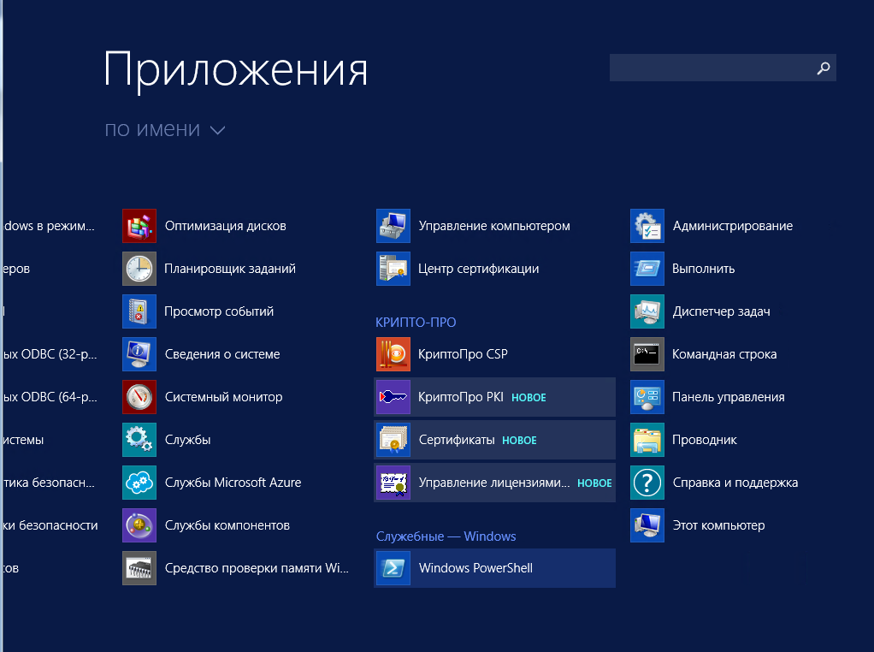Click 'Этот компьютер' label
Screen dimensions: 874x652
pos(718,525)
